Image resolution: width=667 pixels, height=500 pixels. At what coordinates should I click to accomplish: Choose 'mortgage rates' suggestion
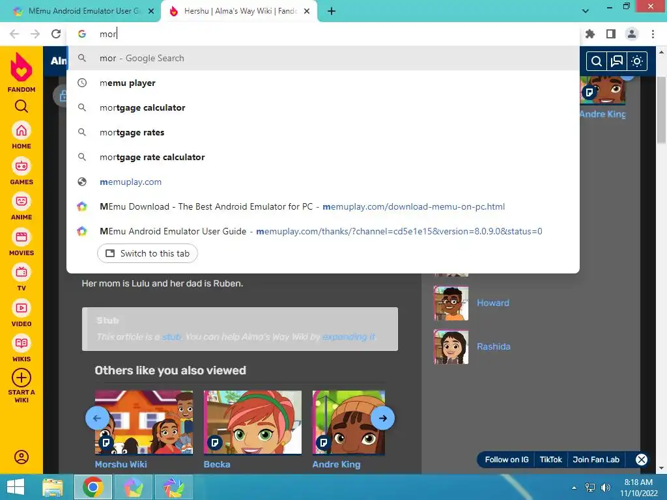click(x=323, y=132)
